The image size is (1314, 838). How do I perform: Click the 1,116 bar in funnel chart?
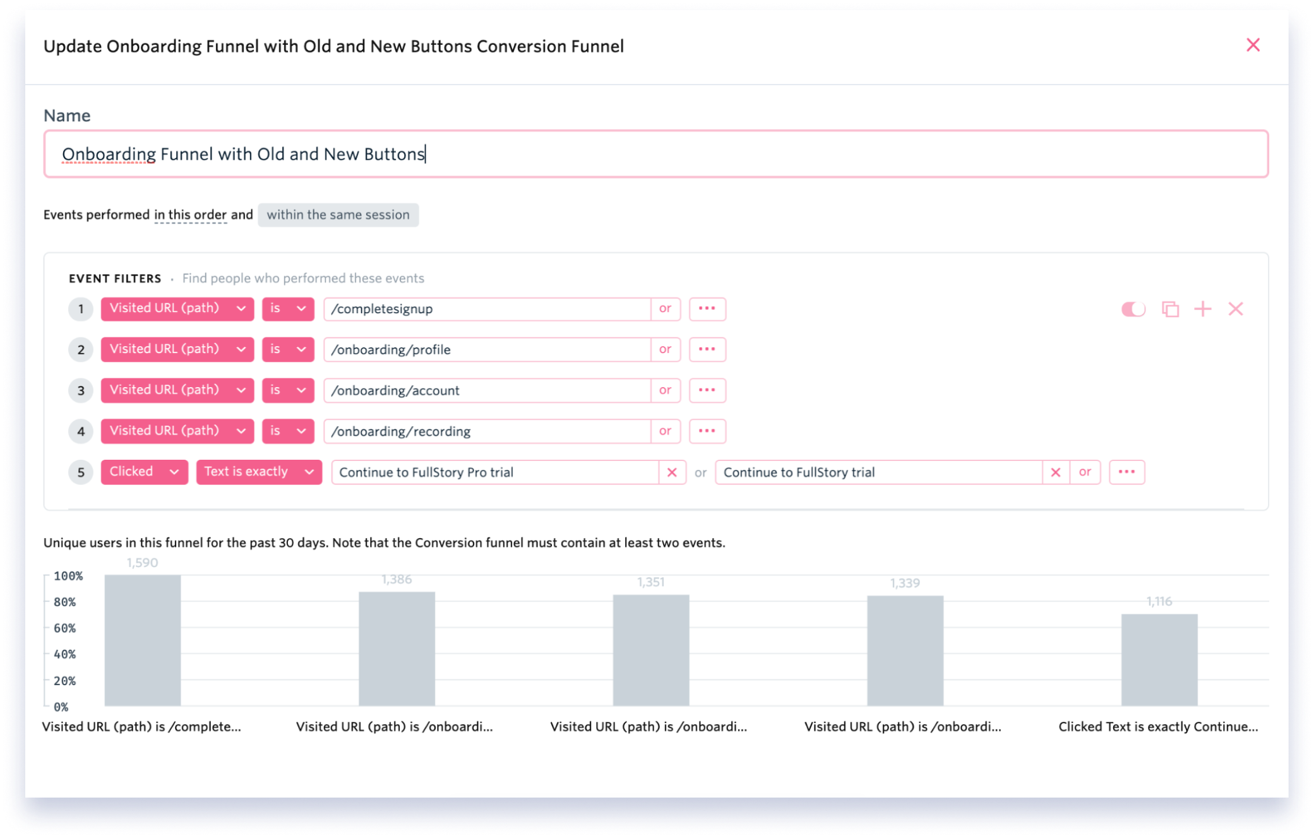pyautogui.click(x=1159, y=659)
